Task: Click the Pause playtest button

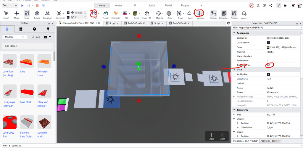Action: tap(29, 6)
